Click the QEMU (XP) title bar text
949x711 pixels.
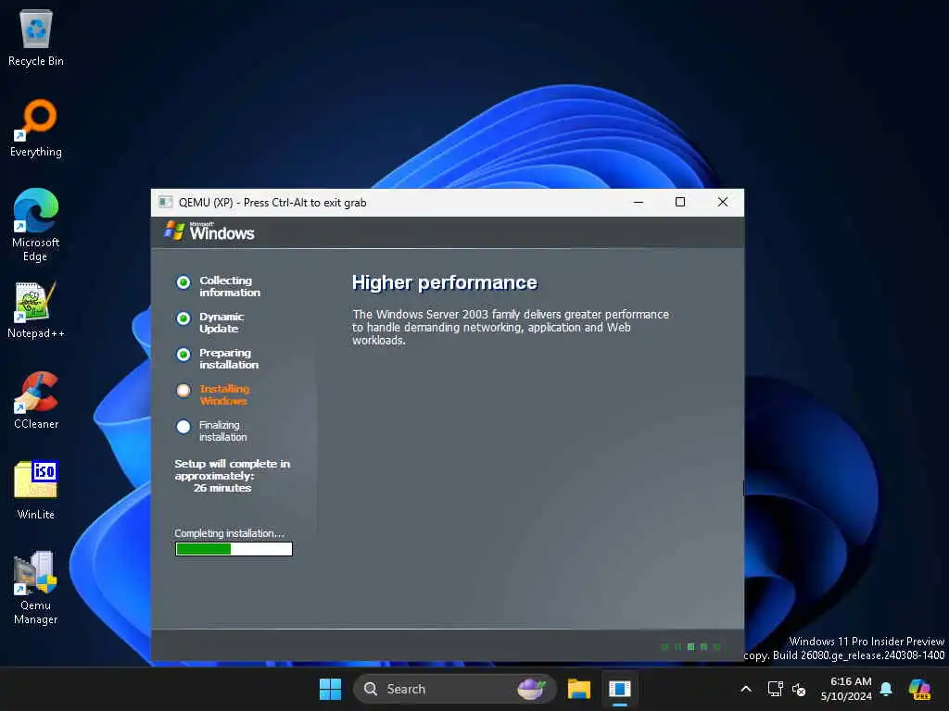[272, 203]
